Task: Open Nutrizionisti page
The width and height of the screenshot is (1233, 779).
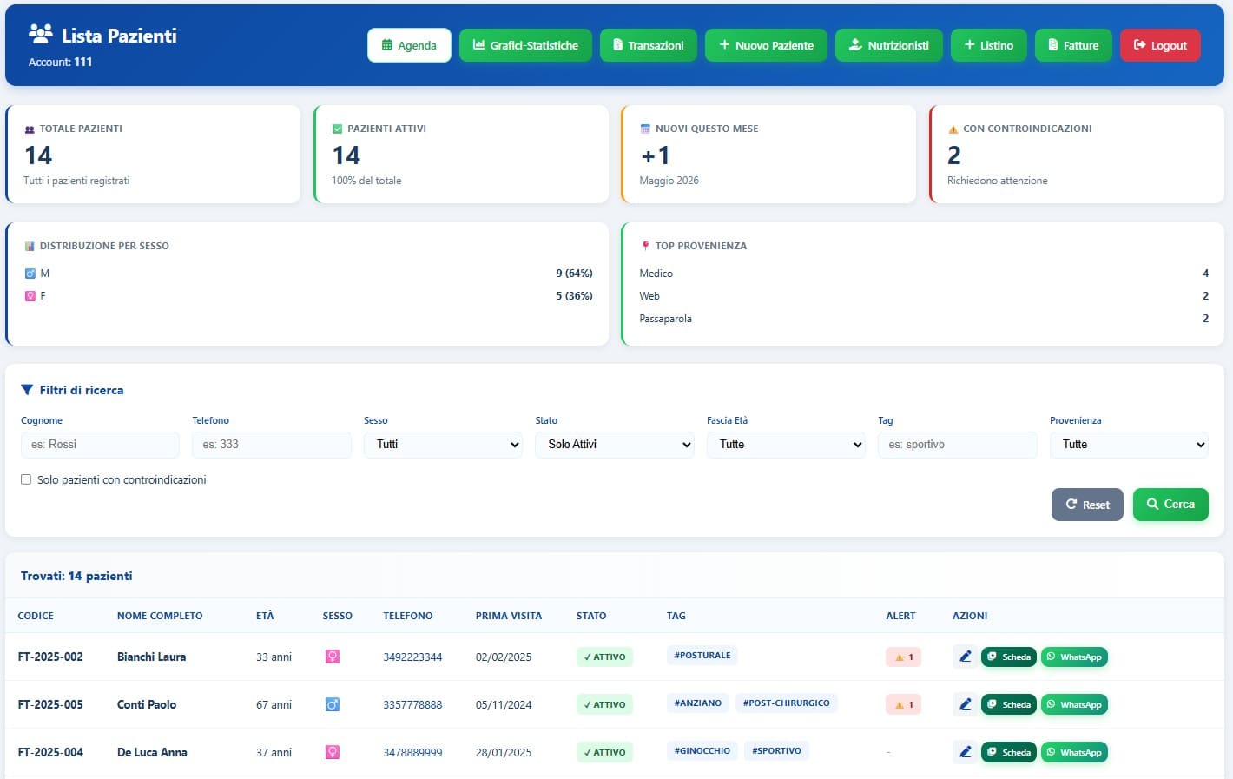Action: point(888,45)
